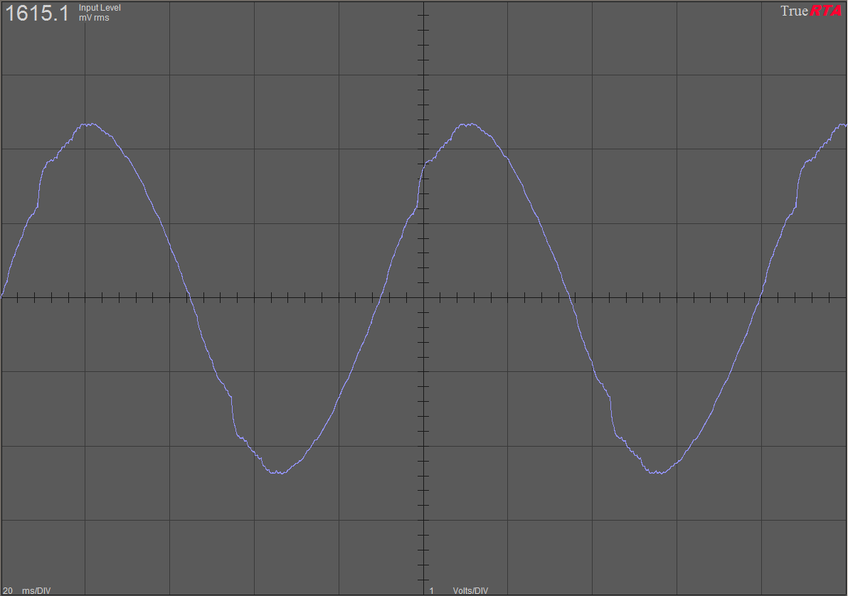Click the waveform start at the left edge
Viewport: 848px width, 596px height.
[3, 293]
